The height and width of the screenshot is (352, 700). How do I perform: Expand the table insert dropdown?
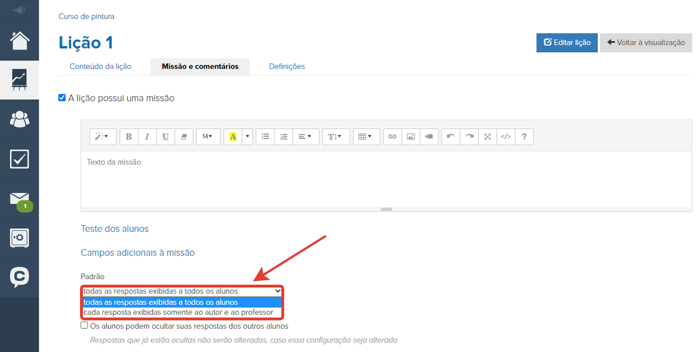[365, 137]
